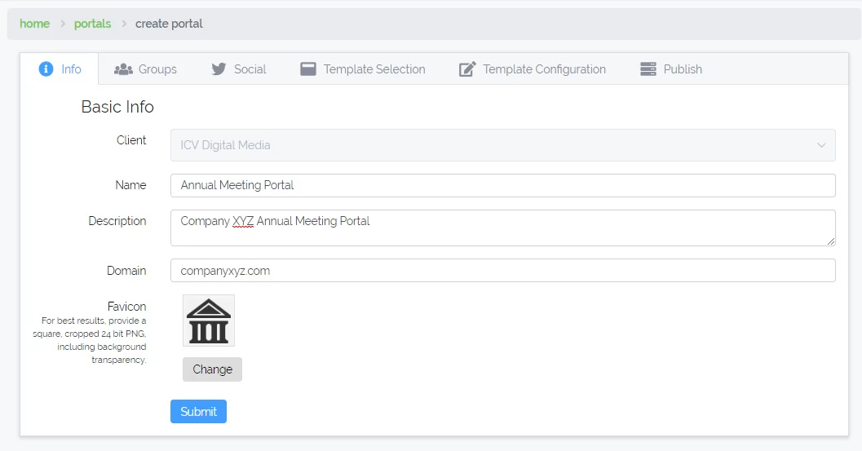This screenshot has width=862, height=451.
Task: Click the Domain field containing companyxyz.com
Action: [x=502, y=271]
